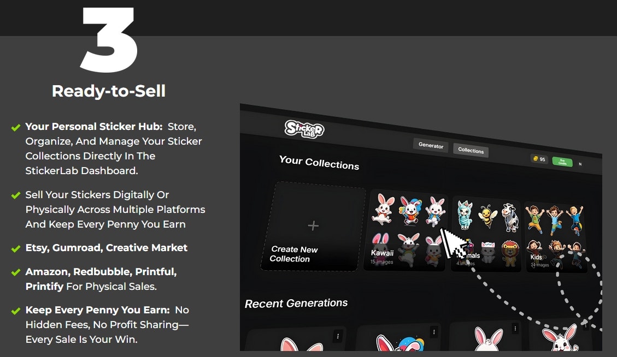Click the Ready-to-Sell heading
Screen dimensions: 617x357
[x=109, y=91]
